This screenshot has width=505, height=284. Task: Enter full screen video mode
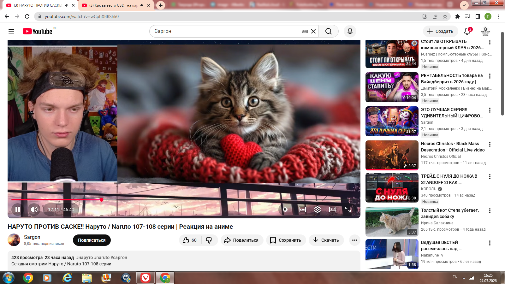348,210
